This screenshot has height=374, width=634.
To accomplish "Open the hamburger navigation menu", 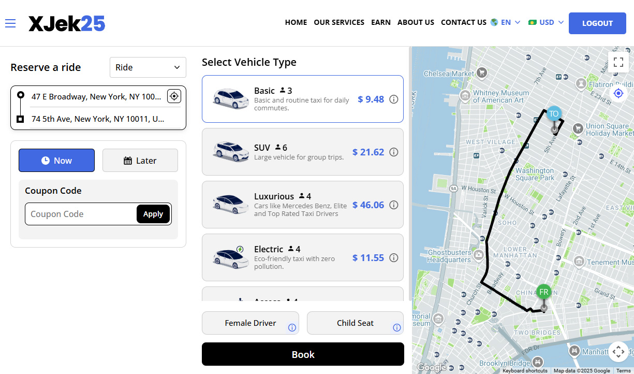I will 10,23.
